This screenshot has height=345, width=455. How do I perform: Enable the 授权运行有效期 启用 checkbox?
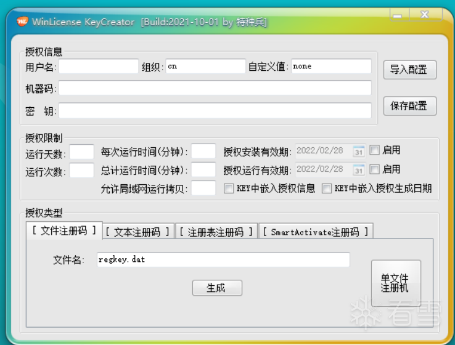(x=374, y=169)
